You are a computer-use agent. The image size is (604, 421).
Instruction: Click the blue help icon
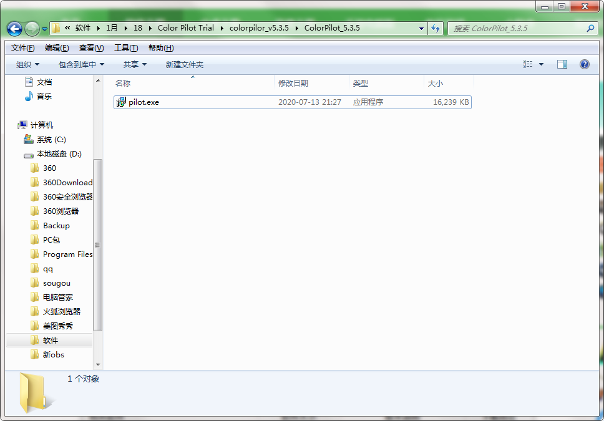click(x=585, y=64)
